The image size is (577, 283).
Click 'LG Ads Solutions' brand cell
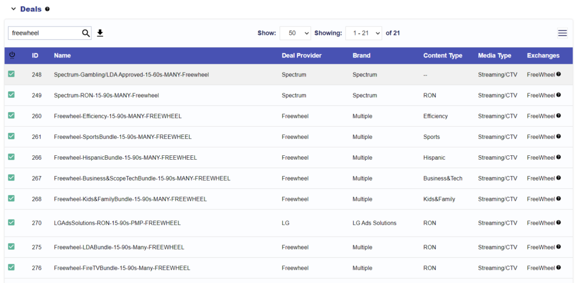(374, 223)
